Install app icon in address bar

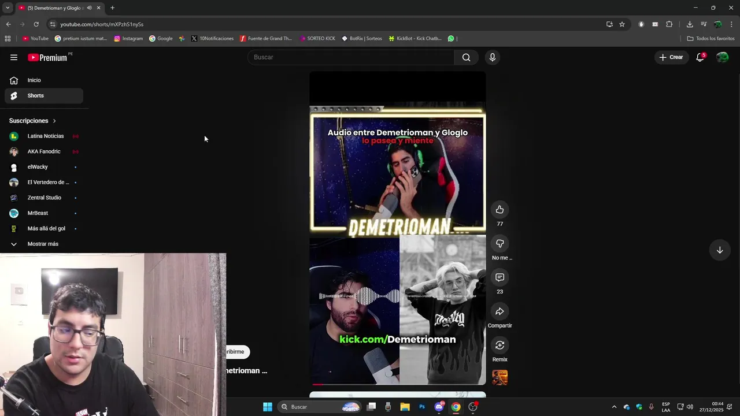[609, 24]
